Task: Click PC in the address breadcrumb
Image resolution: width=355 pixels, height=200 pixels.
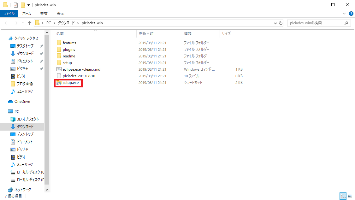Action: click(49, 23)
